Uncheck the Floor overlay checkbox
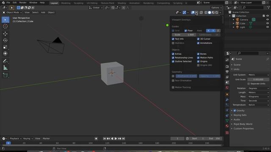 coord(185,31)
